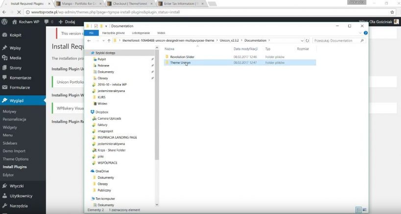
Task: Open the Wideo folder
Action: (102, 104)
